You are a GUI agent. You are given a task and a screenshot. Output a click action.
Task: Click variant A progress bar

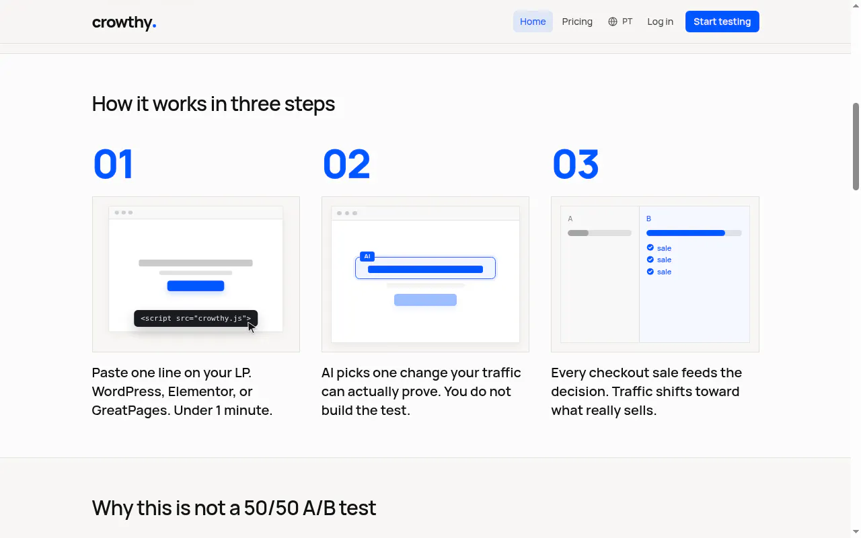point(599,233)
